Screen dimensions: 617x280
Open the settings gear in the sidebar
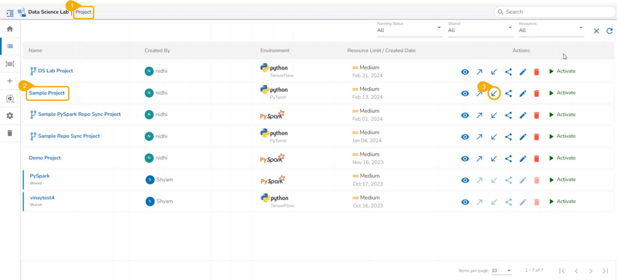click(x=10, y=116)
